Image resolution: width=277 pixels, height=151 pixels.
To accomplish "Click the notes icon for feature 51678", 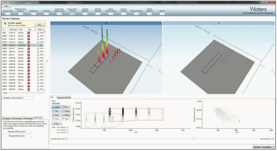I will tap(38, 39).
